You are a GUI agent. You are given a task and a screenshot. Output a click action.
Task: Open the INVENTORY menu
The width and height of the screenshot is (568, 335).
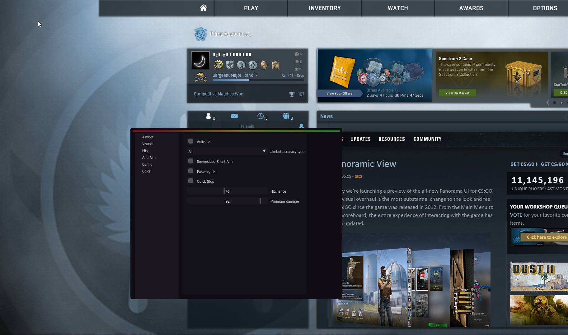click(325, 8)
